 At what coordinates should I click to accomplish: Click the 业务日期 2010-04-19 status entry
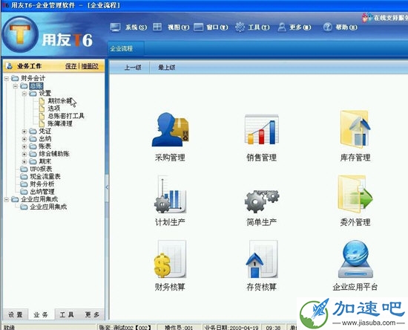tap(231, 327)
